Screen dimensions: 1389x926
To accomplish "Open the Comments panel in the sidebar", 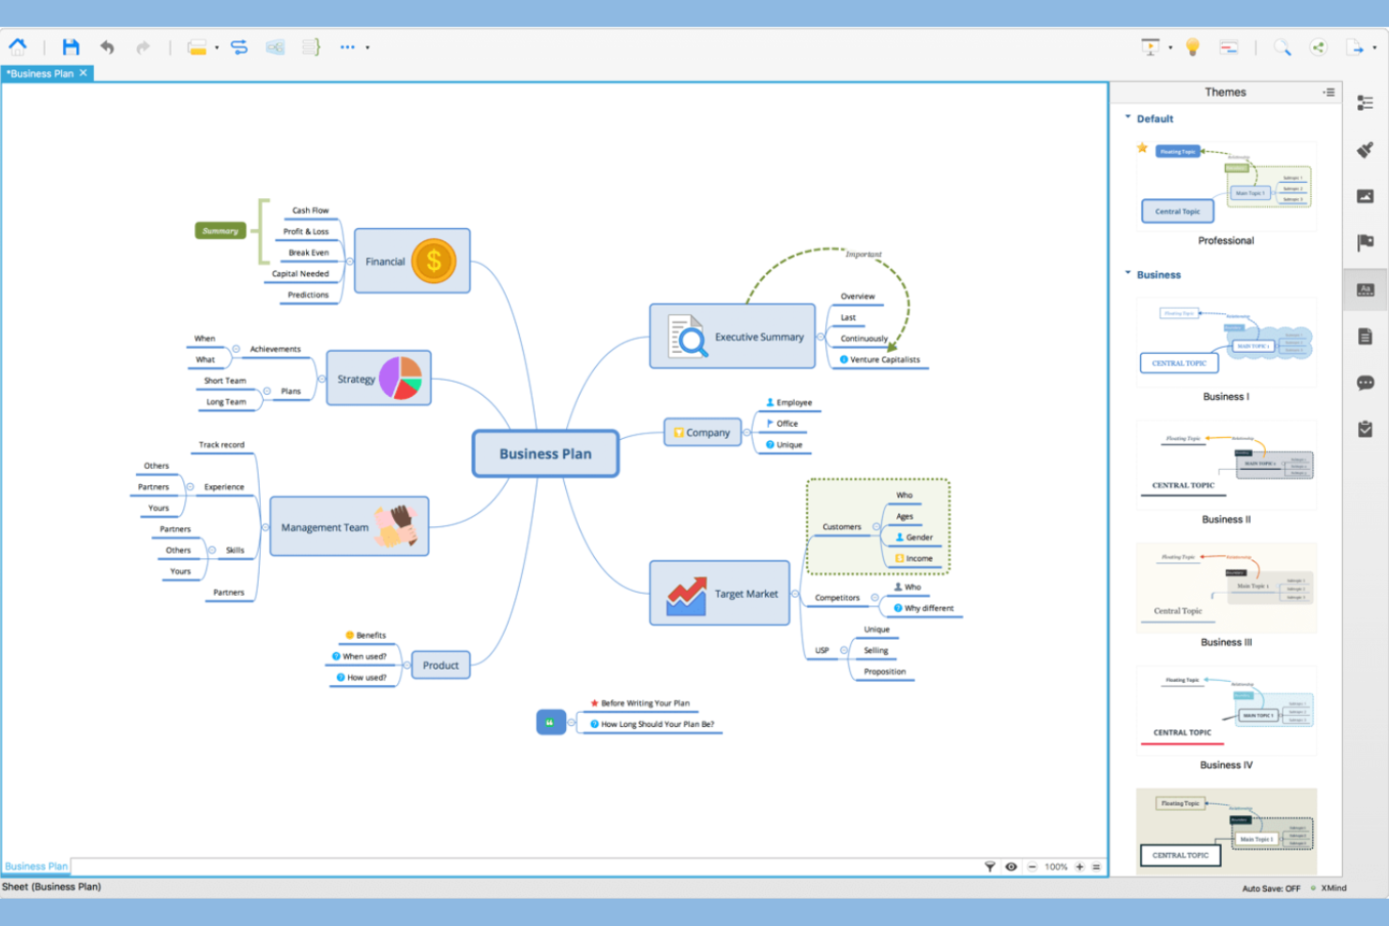I will (1366, 383).
